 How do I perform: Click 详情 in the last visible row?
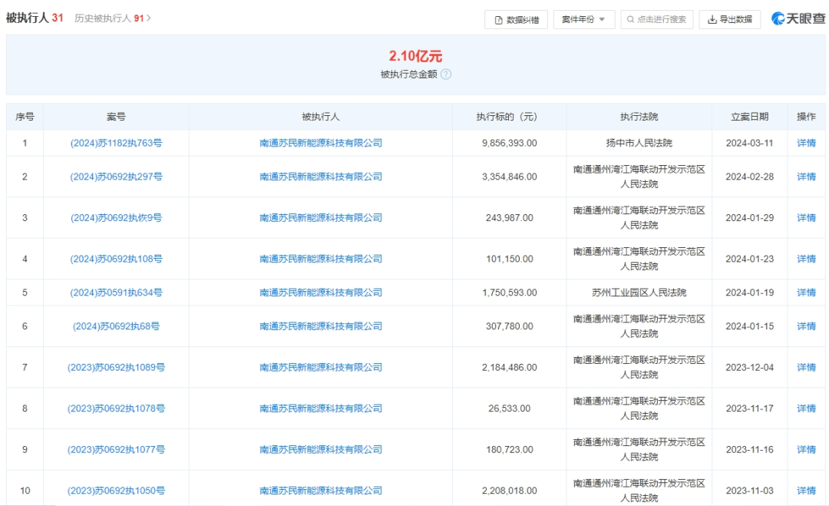tap(806, 488)
